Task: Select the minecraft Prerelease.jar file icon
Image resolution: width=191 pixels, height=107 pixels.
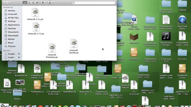Action: tap(52, 48)
